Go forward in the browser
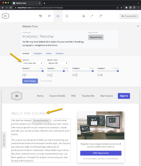The height and width of the screenshot is (166, 141). tap(7, 8)
